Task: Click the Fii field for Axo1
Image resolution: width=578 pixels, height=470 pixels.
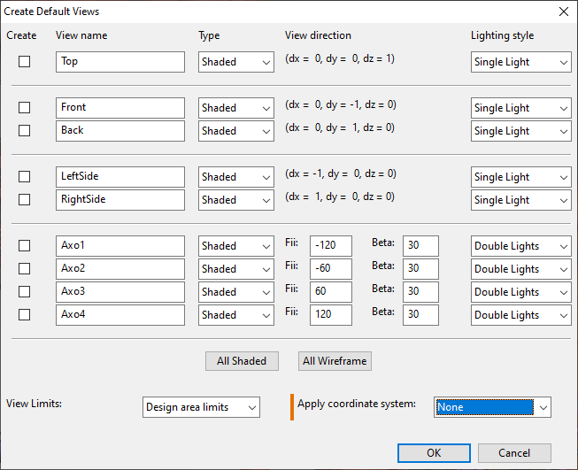Action: [x=330, y=246]
